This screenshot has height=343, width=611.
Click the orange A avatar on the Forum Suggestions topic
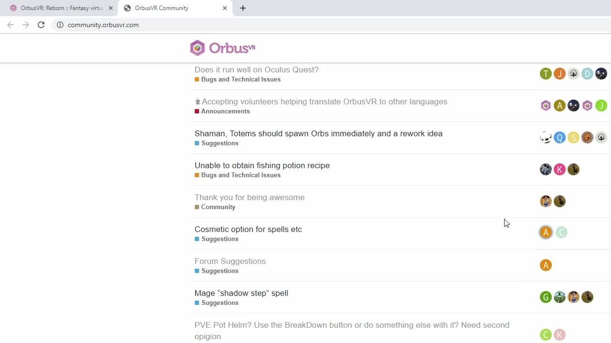(x=546, y=265)
